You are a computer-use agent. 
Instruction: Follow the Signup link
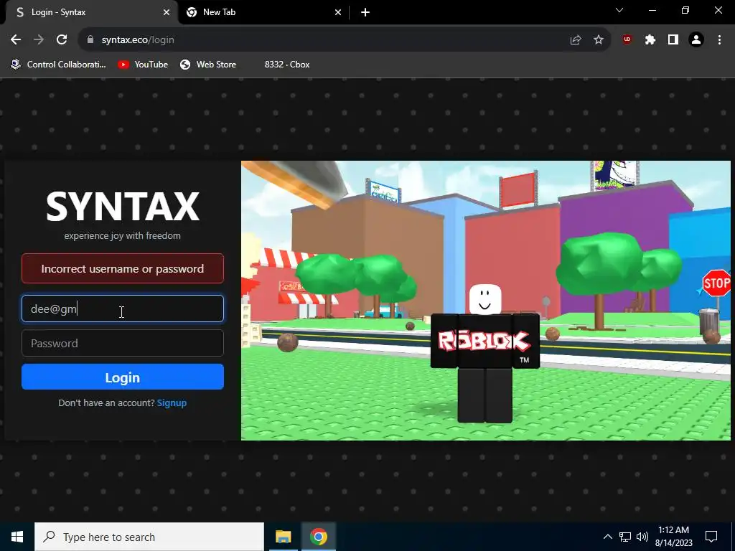point(172,403)
